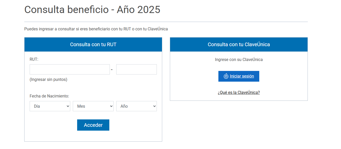The image size is (341, 149).
Task: Click the RUT number input field
Action: coord(69,69)
